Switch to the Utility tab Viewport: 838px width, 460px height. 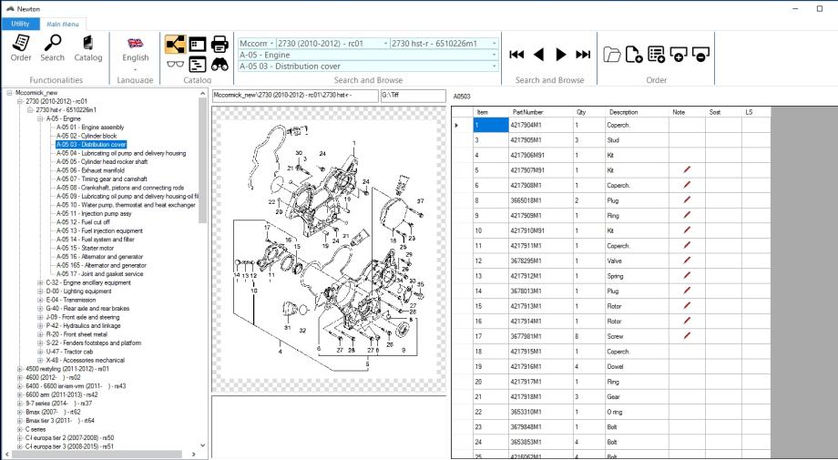(20, 24)
